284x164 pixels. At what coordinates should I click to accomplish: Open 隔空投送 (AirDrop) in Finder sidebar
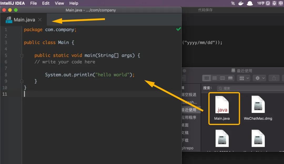(189, 95)
